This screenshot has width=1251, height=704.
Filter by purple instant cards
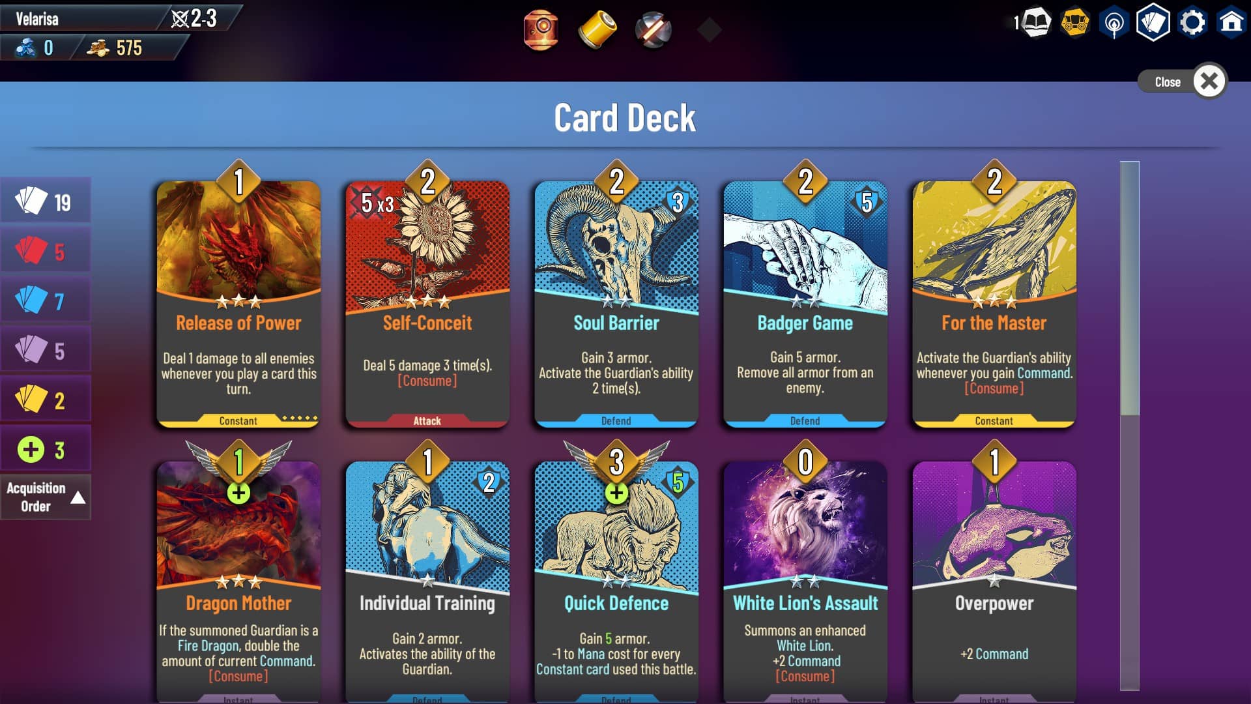pyautogui.click(x=46, y=351)
